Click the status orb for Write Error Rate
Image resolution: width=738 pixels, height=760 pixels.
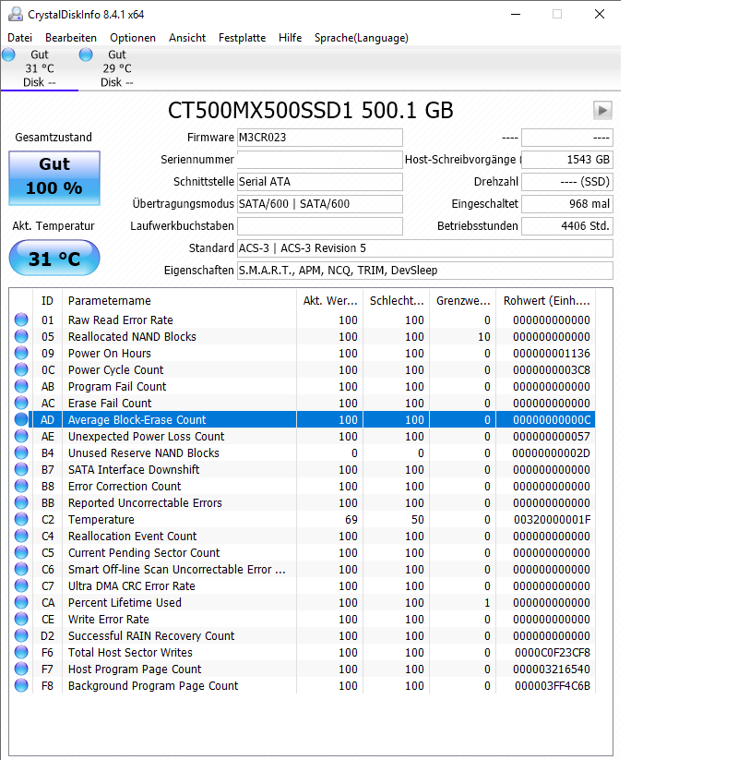click(x=21, y=619)
